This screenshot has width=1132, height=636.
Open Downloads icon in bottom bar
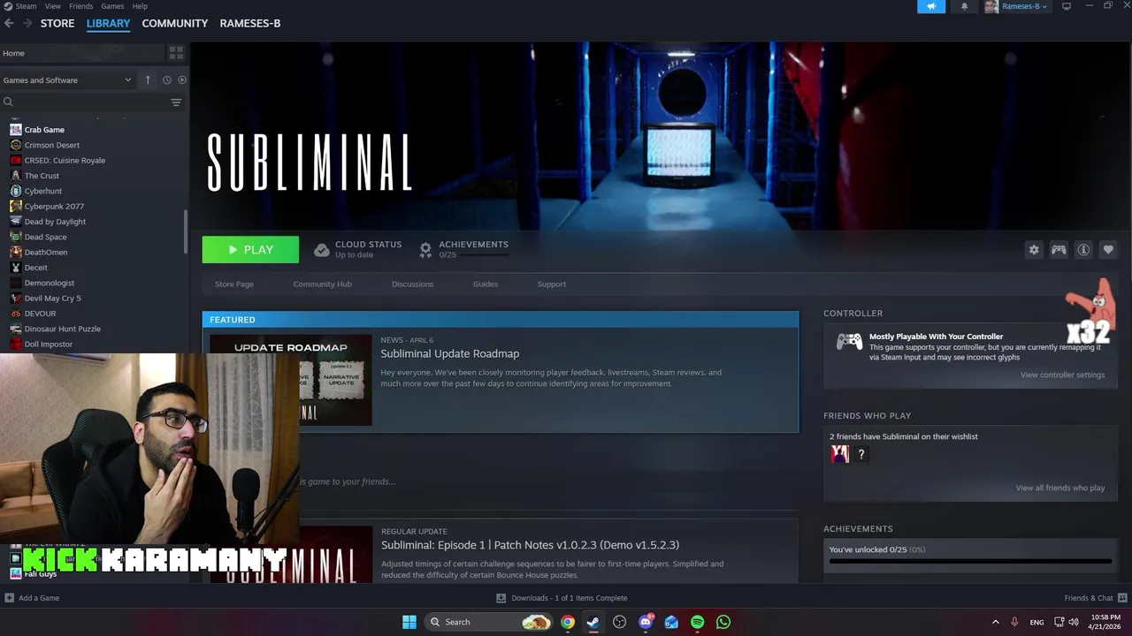[x=501, y=598]
